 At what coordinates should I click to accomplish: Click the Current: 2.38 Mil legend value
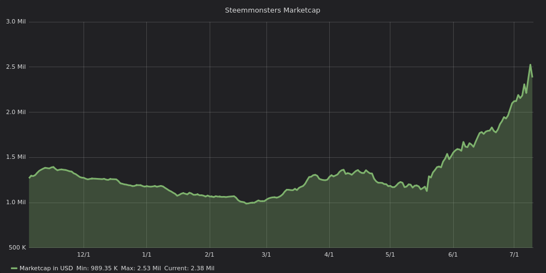click(x=189, y=269)
